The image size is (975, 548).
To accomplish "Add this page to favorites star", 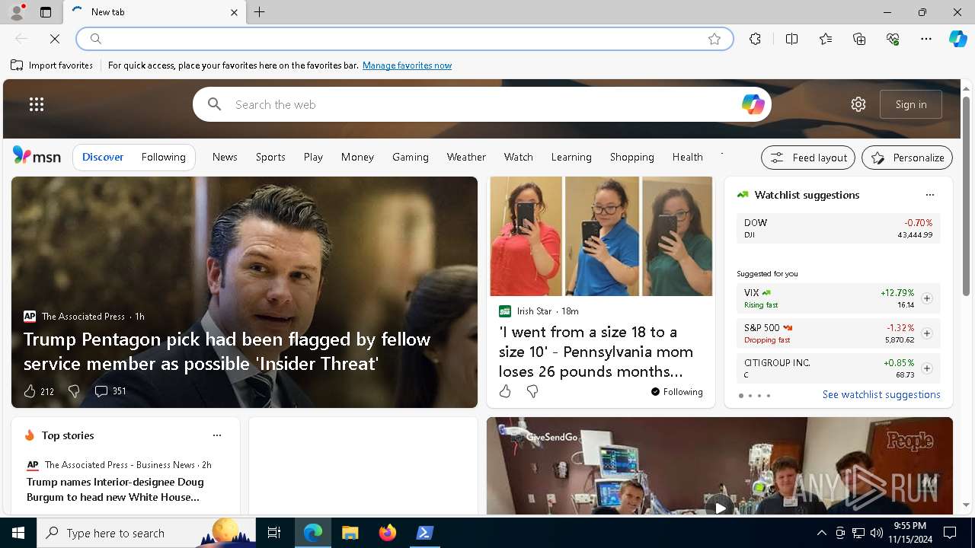I will 714,39.
